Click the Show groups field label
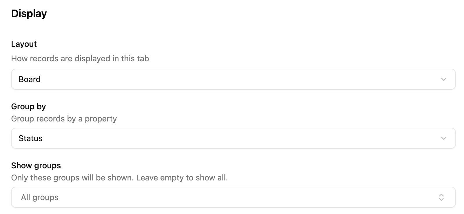This screenshot has width=464, height=214. (36, 165)
